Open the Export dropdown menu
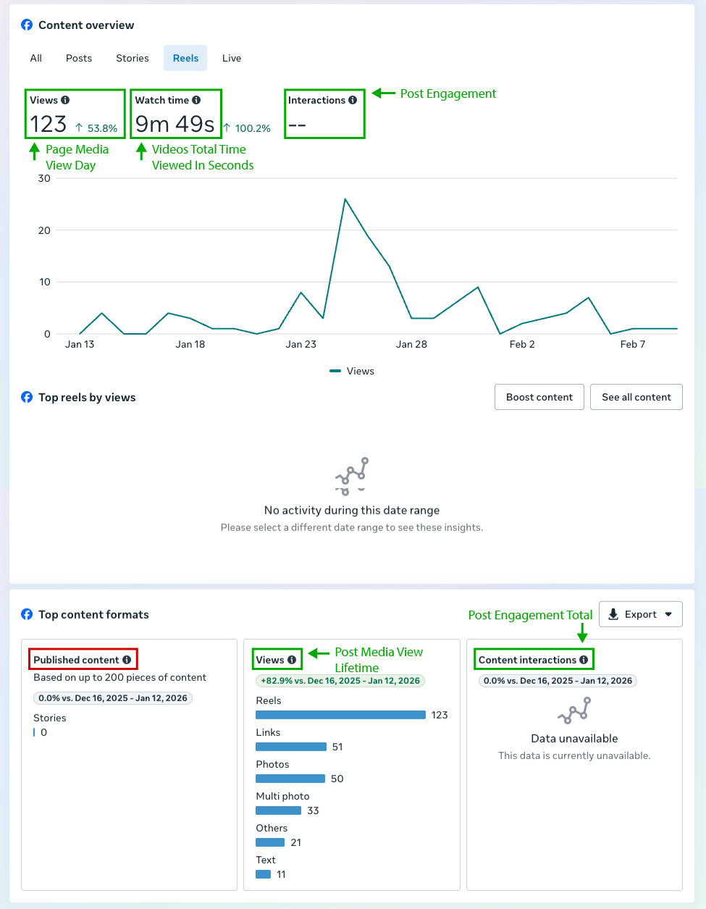Image resolution: width=706 pixels, height=909 pixels. tap(640, 614)
